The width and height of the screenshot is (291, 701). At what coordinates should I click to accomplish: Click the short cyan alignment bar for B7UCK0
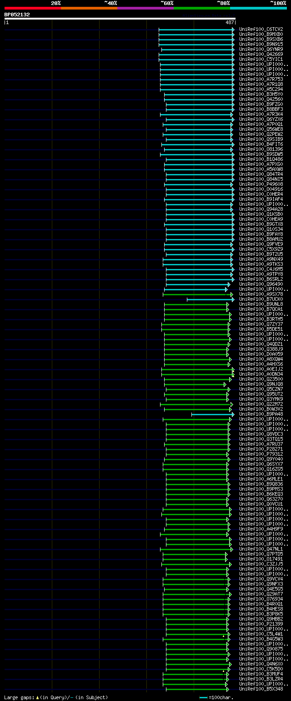[211, 299]
